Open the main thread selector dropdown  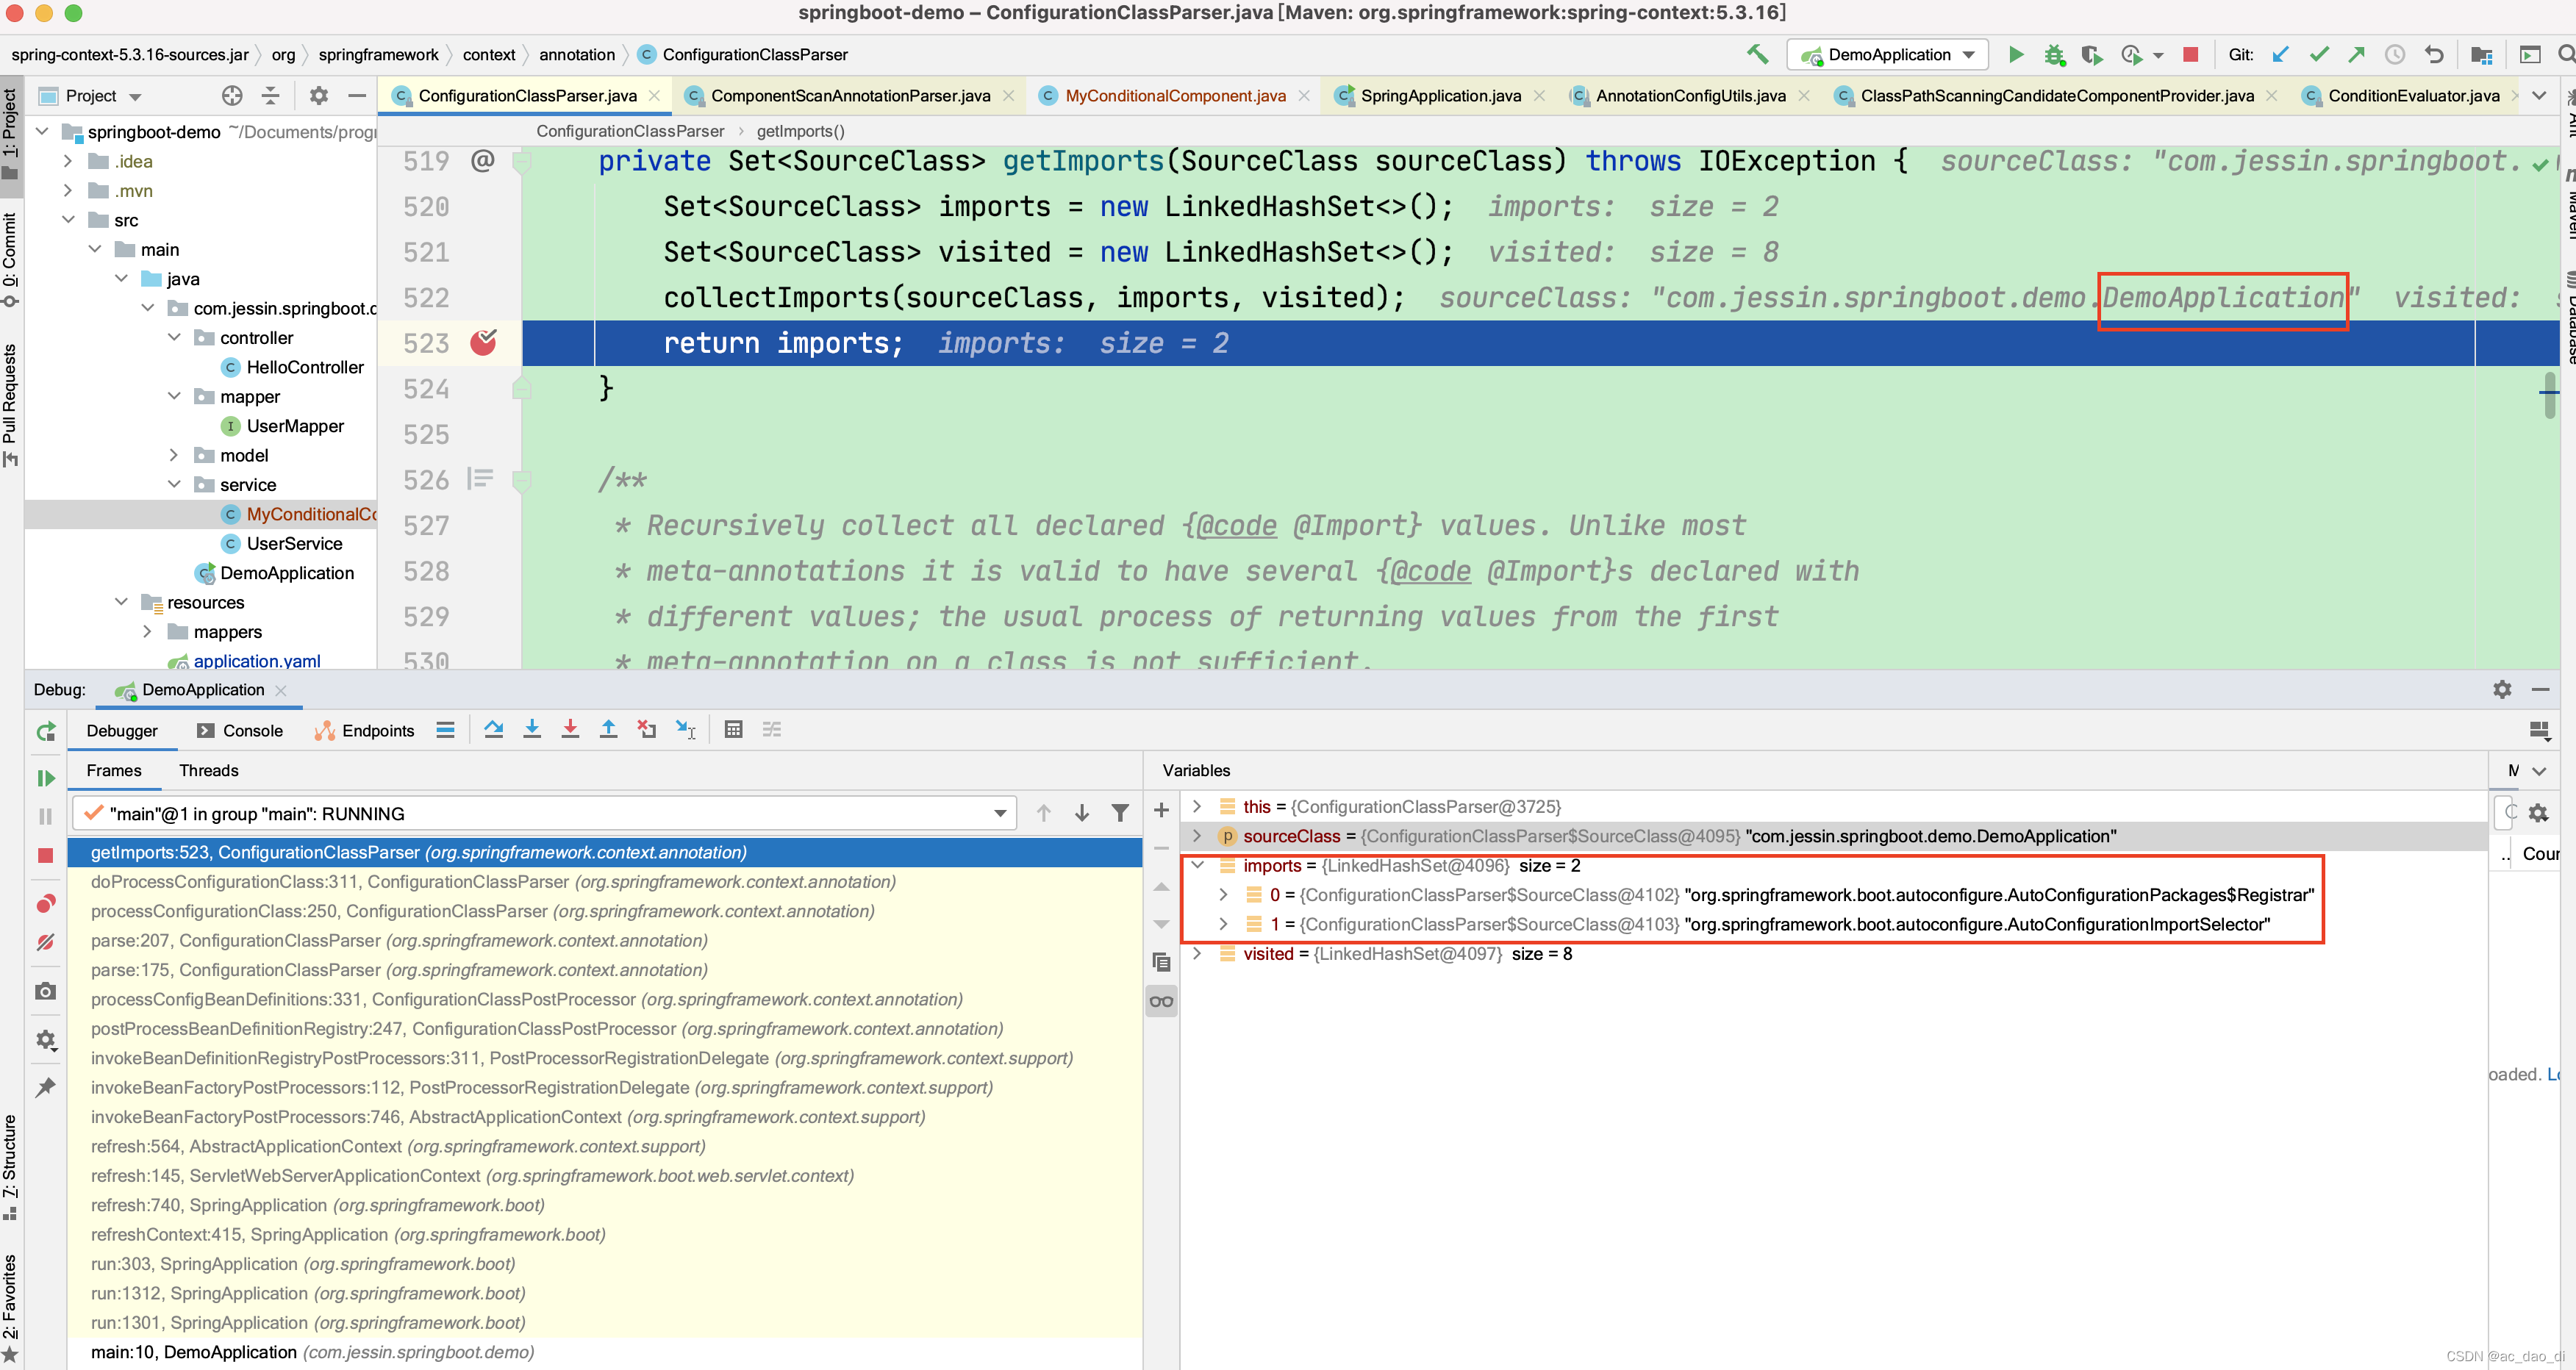coord(544,813)
